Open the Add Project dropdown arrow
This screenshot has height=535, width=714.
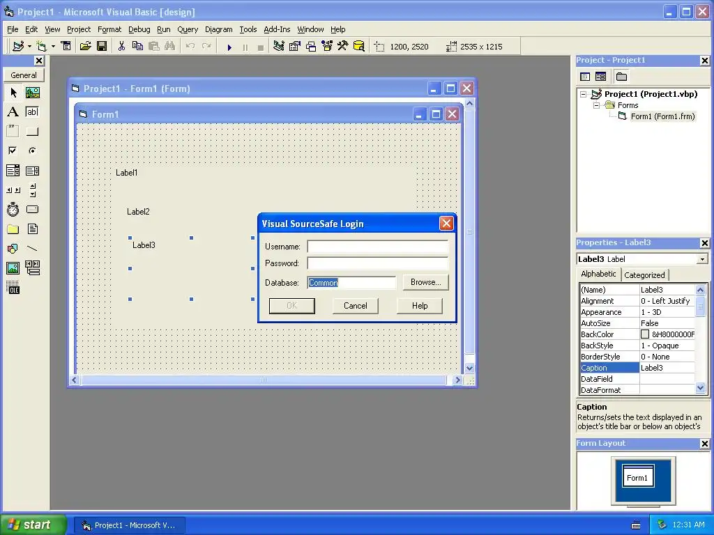click(29, 47)
